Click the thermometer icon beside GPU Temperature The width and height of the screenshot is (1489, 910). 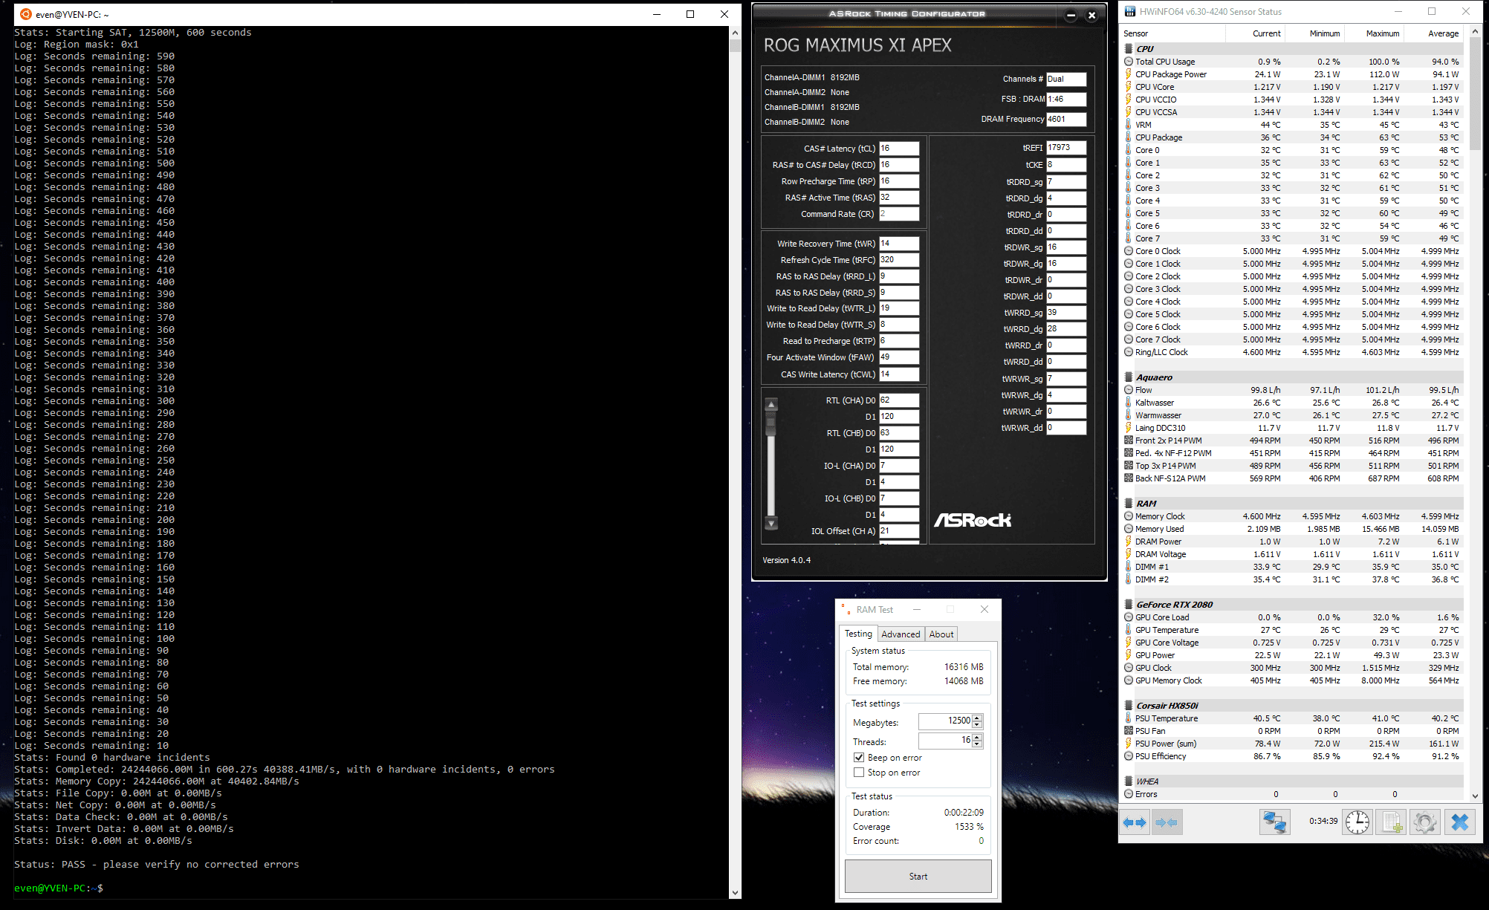click(1129, 630)
